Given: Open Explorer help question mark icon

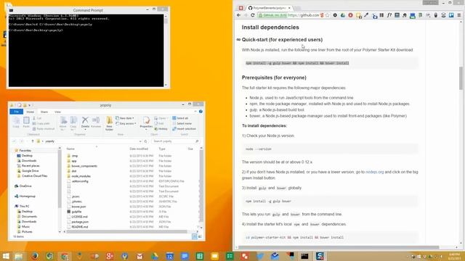Looking at the screenshot, I should tap(201, 112).
